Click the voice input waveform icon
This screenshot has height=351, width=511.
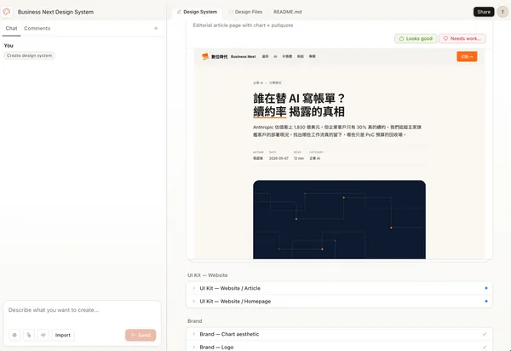point(43,335)
